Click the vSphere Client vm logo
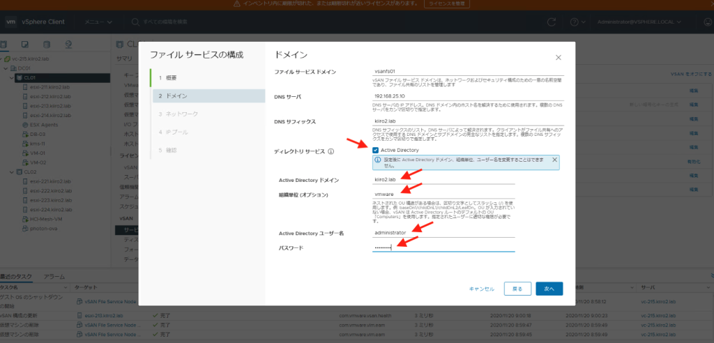This screenshot has height=343, width=714. (11, 22)
